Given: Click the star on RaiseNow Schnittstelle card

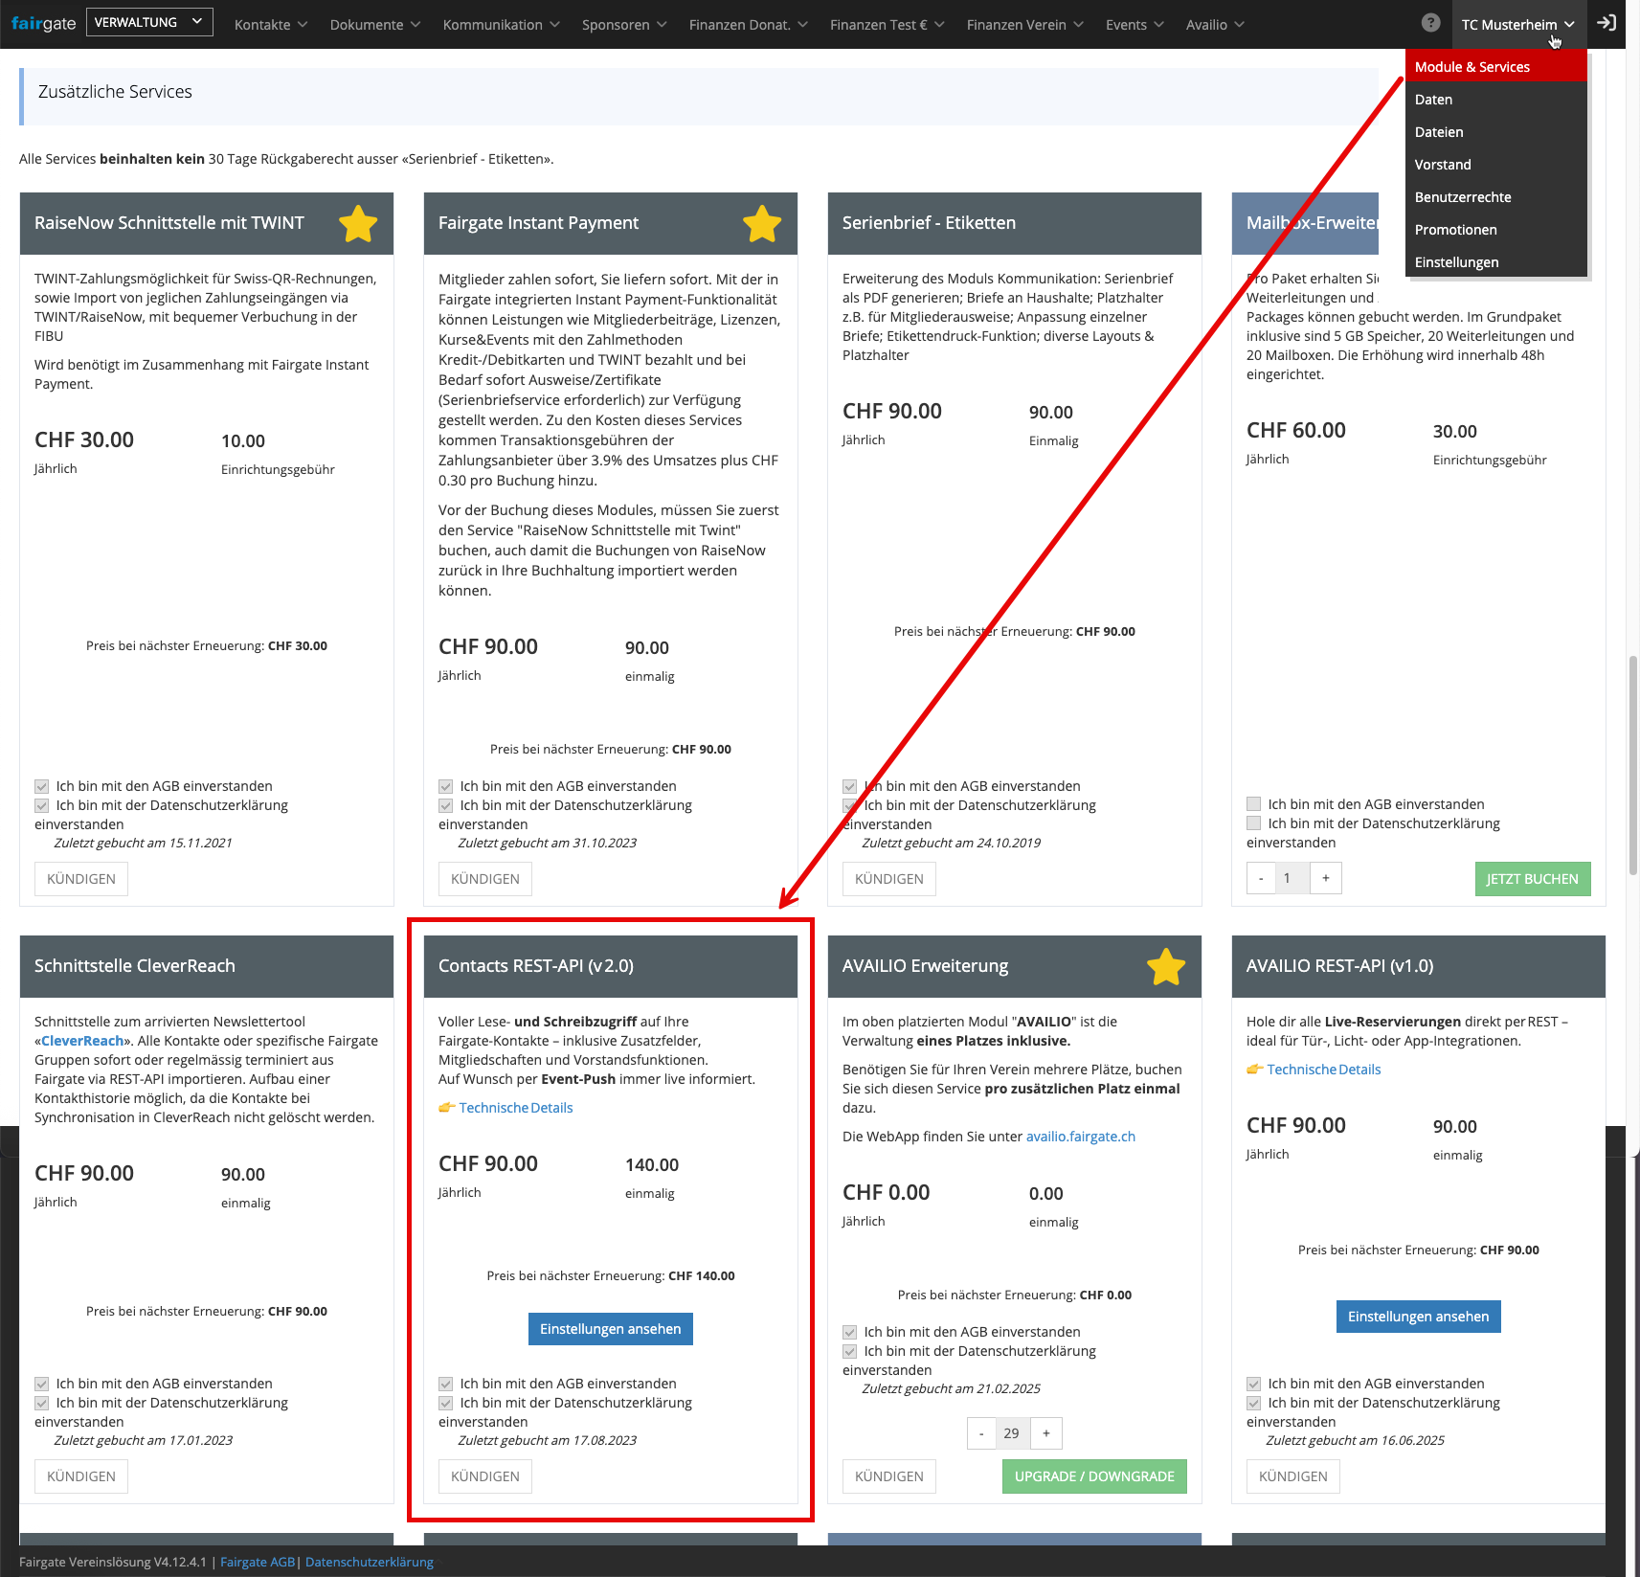Looking at the screenshot, I should click(358, 223).
